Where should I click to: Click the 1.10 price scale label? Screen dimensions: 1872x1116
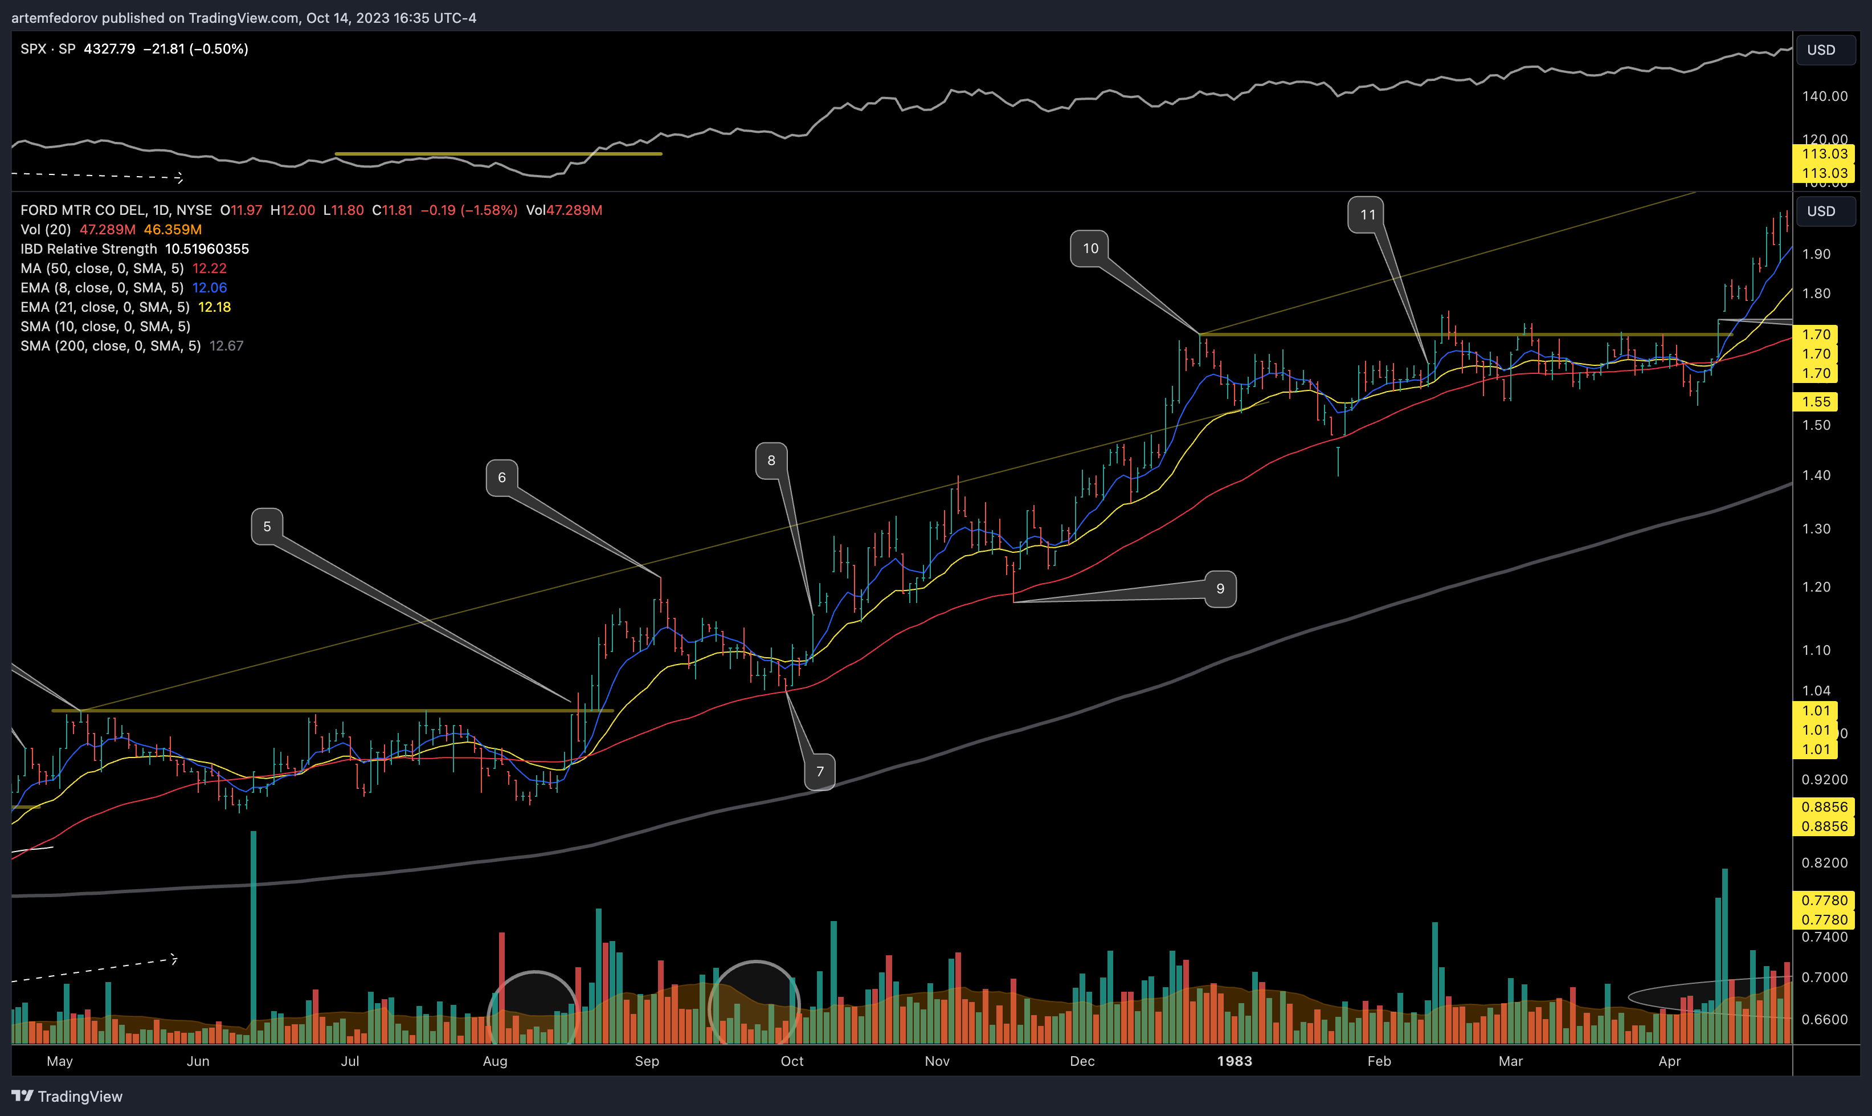(1816, 650)
